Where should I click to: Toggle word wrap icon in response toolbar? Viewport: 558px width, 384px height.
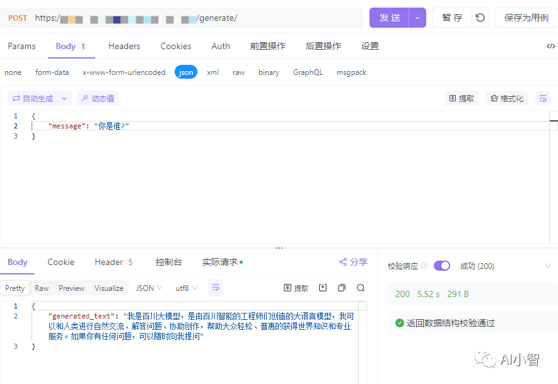coord(216,288)
